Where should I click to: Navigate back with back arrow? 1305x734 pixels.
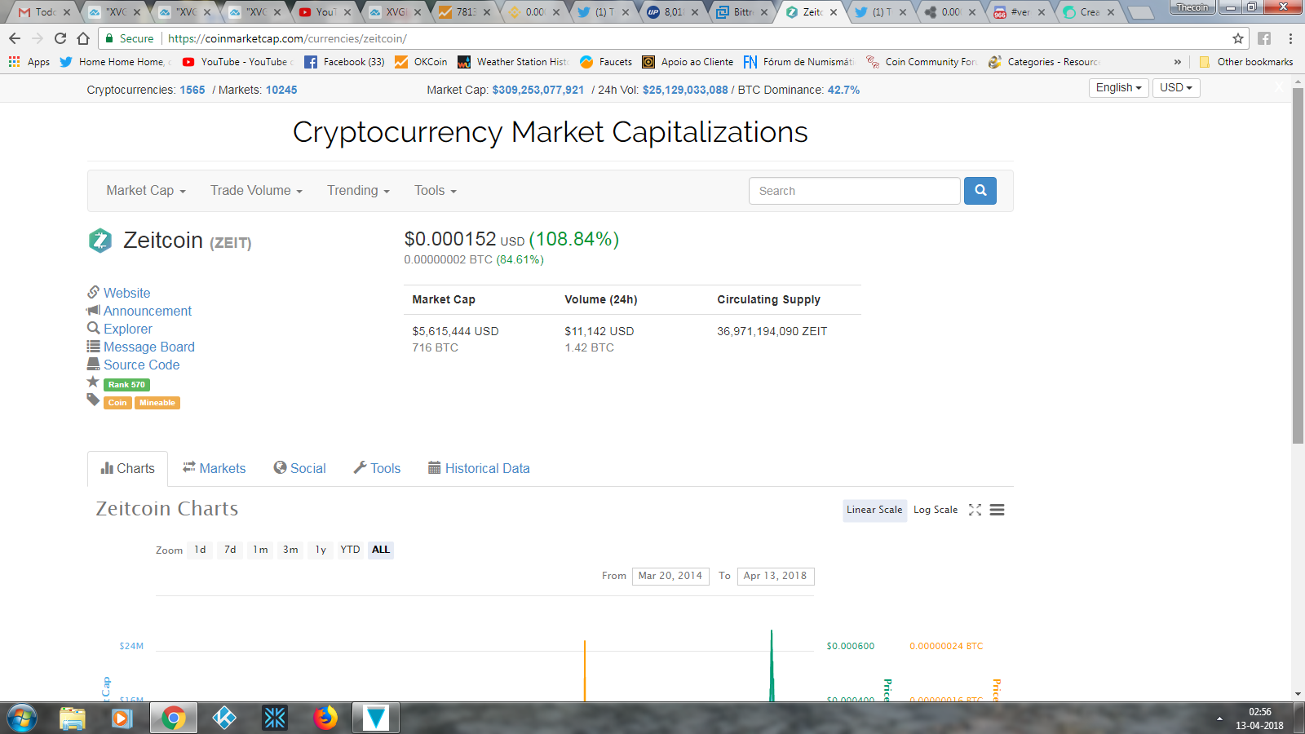[x=15, y=38]
